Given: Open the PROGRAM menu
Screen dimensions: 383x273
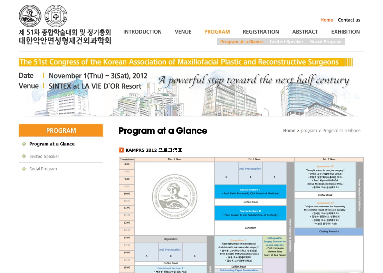Looking at the screenshot, I should click(217, 32).
